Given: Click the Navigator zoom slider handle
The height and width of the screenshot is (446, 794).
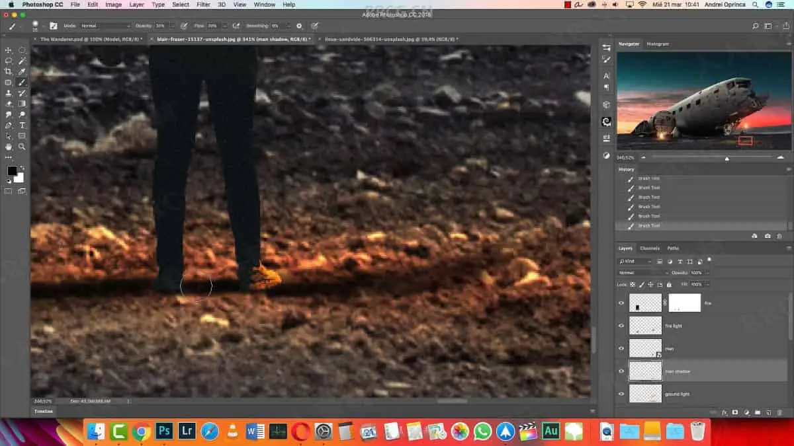Looking at the screenshot, I should (727, 159).
